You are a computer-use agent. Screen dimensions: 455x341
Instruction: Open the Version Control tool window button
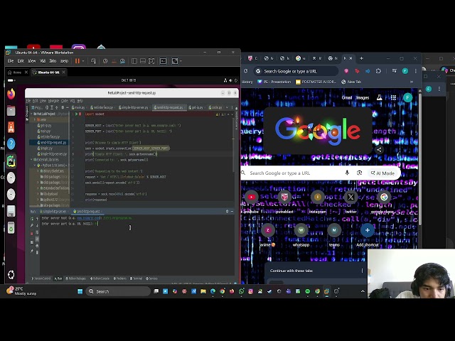[x=41, y=278]
